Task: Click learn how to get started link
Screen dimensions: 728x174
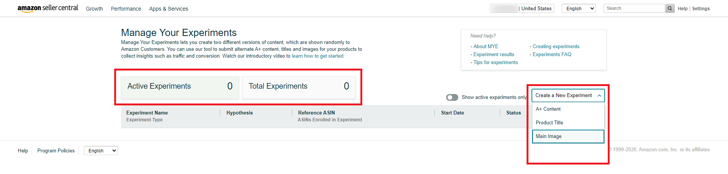Action: 318,56
